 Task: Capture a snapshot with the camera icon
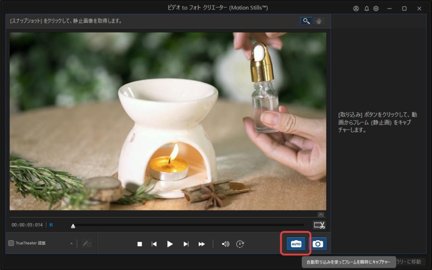(x=318, y=244)
